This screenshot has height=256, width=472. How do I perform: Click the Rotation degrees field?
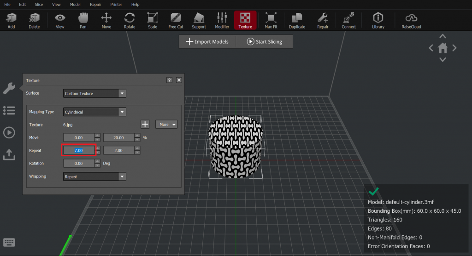pyautogui.click(x=78, y=163)
